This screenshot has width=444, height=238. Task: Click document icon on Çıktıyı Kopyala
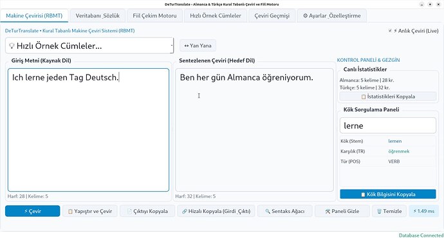pyautogui.click(x=129, y=212)
